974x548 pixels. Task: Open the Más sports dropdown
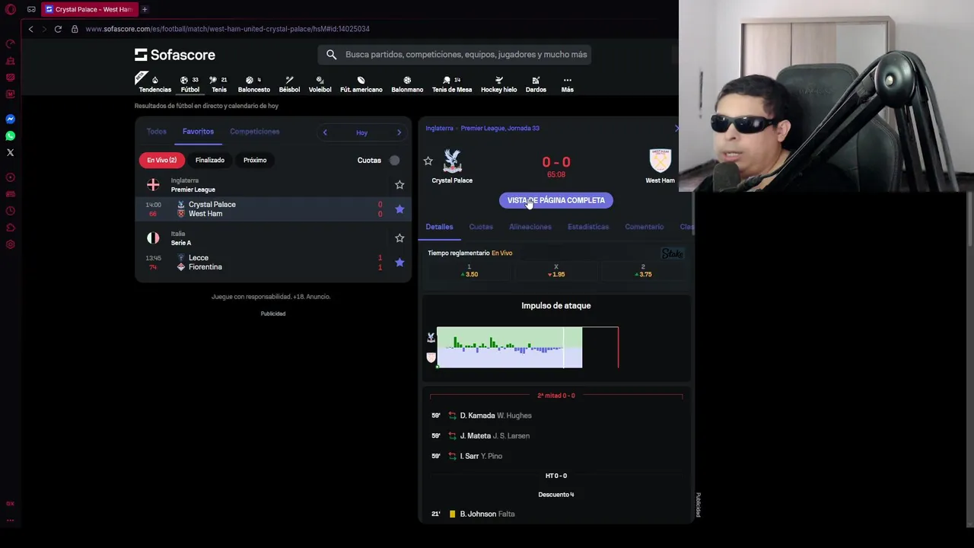567,84
